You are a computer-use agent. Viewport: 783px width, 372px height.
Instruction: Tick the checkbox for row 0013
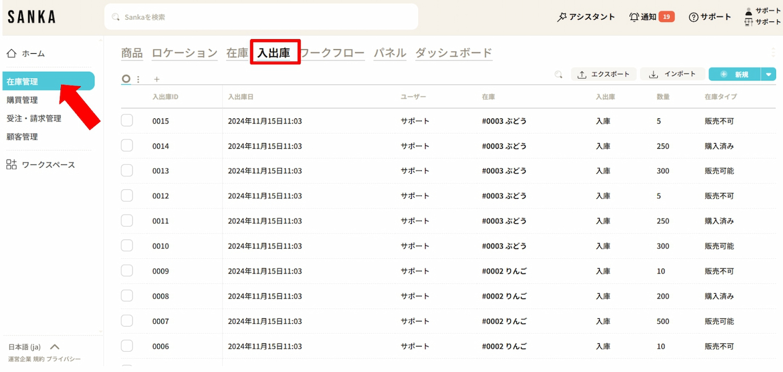[x=127, y=171]
